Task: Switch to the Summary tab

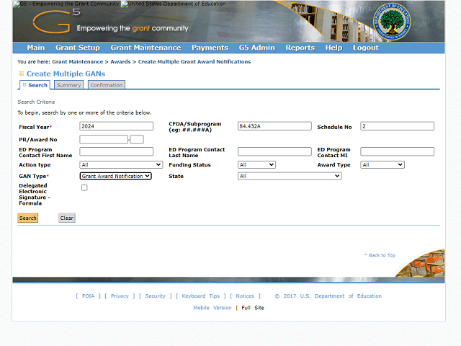Action: tap(69, 85)
